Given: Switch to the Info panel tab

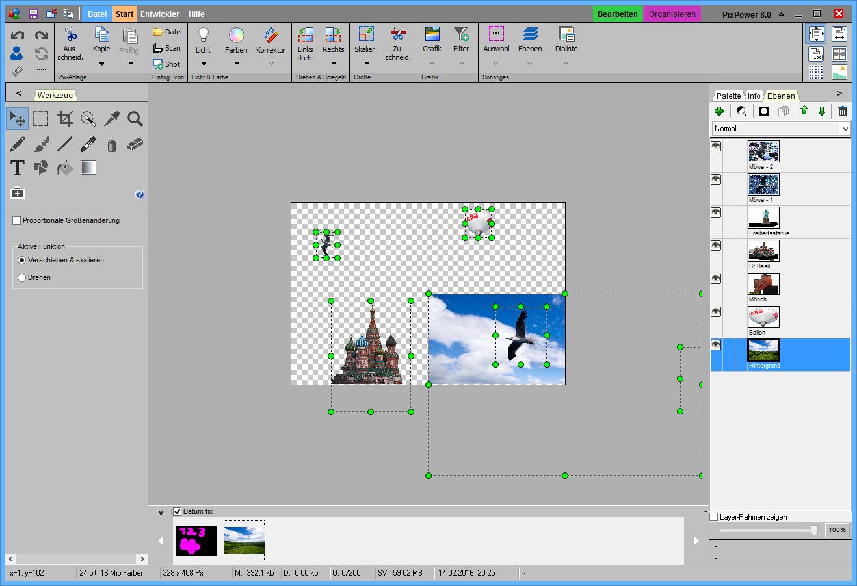Looking at the screenshot, I should click(x=754, y=96).
